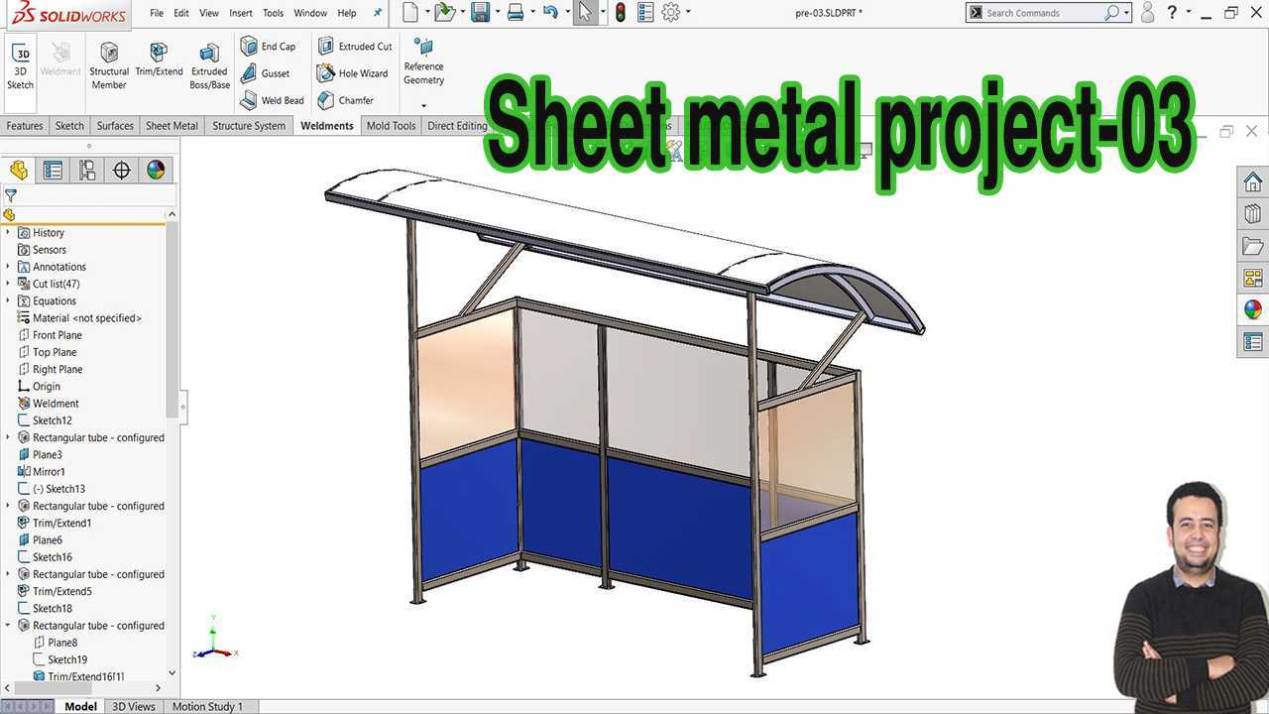Image resolution: width=1269 pixels, height=714 pixels.
Task: Open the DisplayManager tab
Action: pos(156,171)
